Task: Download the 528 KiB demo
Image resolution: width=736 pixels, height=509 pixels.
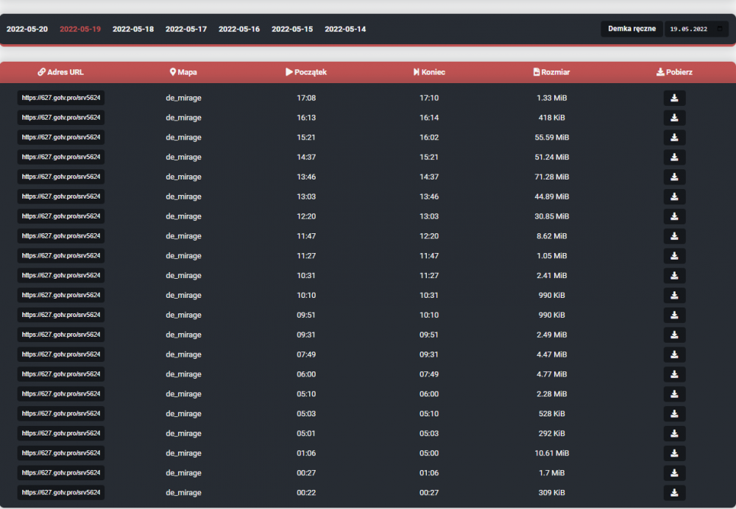Action: coord(674,413)
